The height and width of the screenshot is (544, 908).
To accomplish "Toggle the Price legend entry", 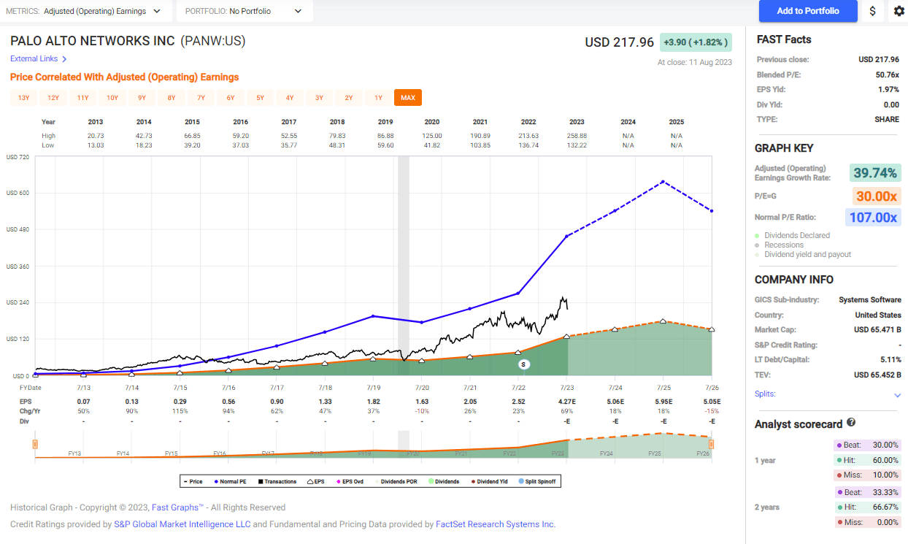I will 193,481.
